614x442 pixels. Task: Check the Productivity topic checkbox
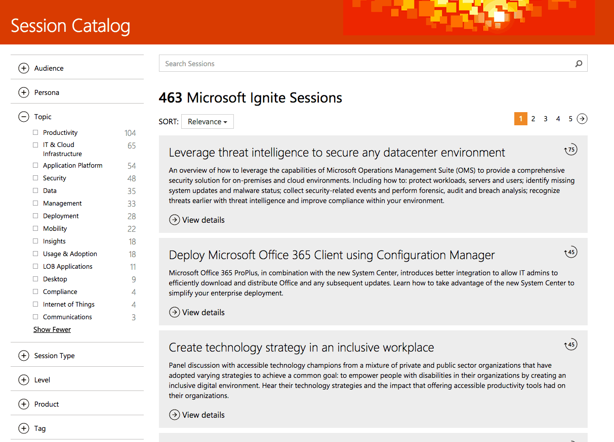click(35, 132)
